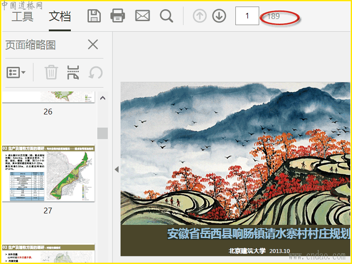Click the insert/extract pages icon
This screenshot has width=352, height=264.
(73, 73)
